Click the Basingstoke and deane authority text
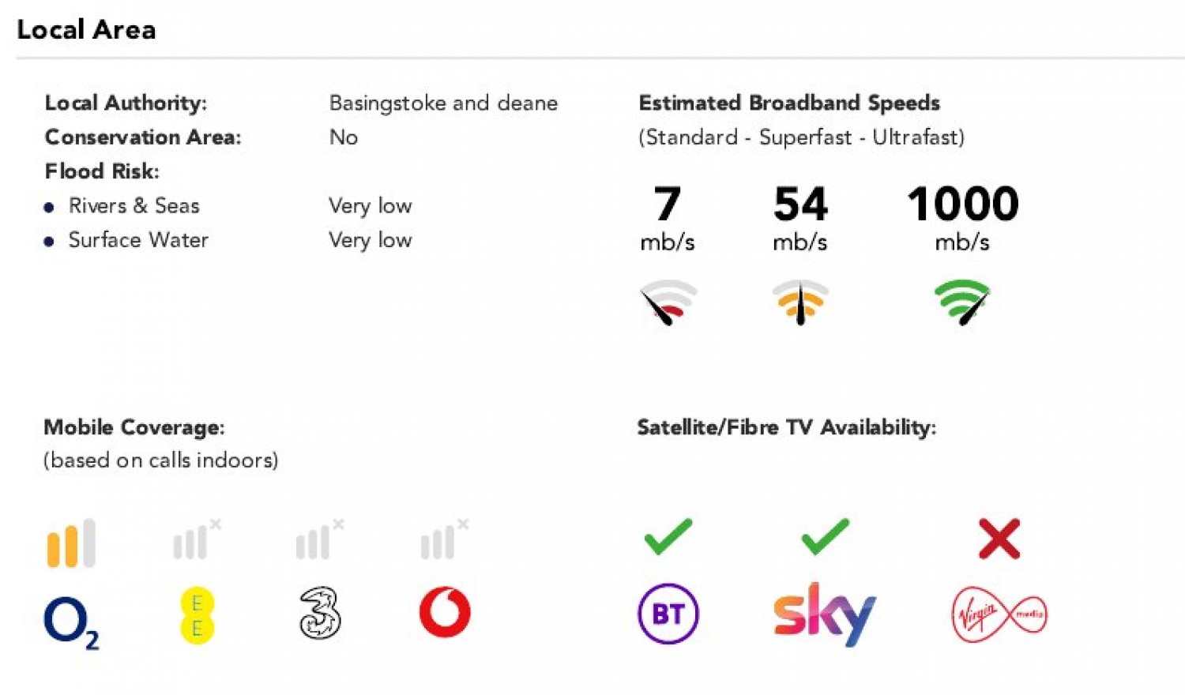This screenshot has height=695, width=1185. click(443, 103)
